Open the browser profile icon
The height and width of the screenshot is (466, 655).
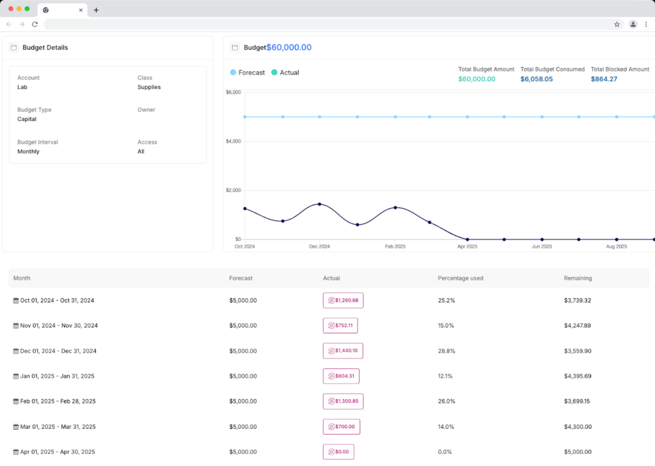click(x=633, y=24)
